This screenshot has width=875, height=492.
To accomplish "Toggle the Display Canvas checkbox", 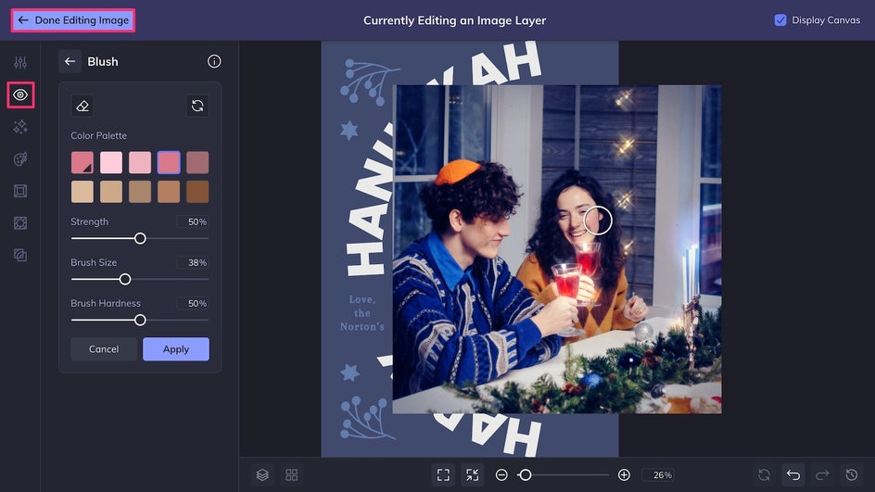I will 780,20.
